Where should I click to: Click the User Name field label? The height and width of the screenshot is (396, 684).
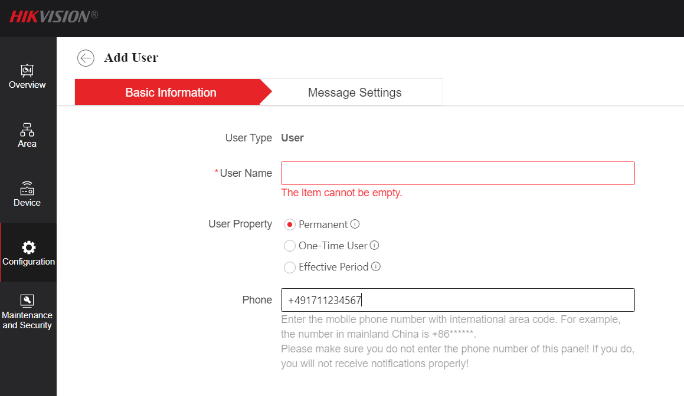coord(246,173)
